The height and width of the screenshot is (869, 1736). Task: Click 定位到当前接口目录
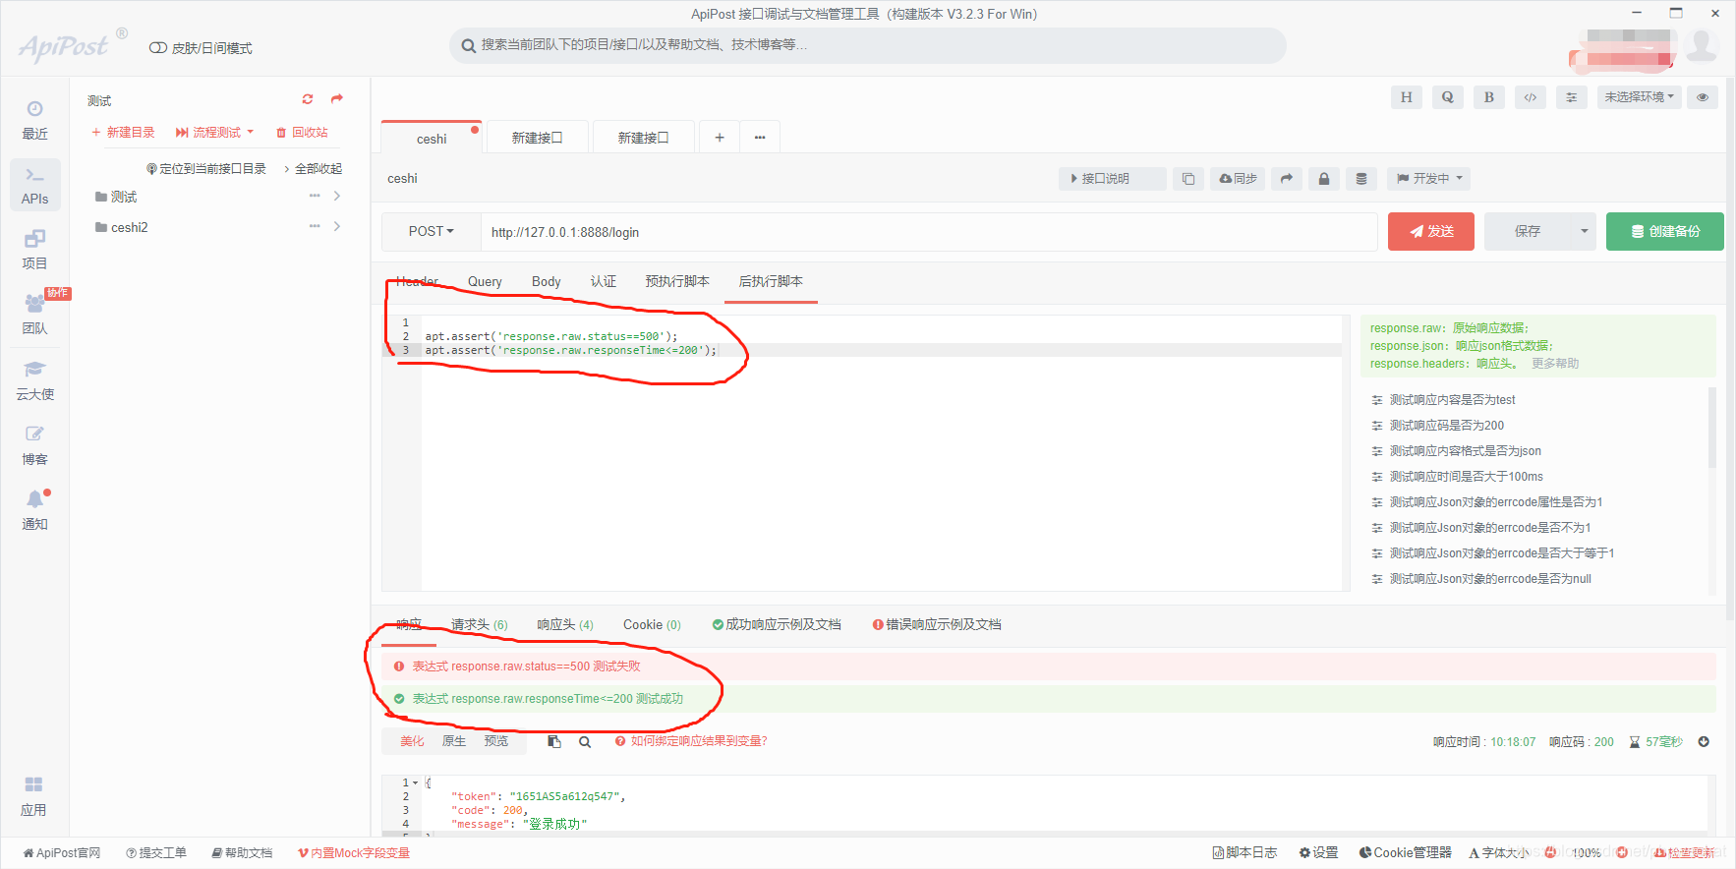coord(206,169)
